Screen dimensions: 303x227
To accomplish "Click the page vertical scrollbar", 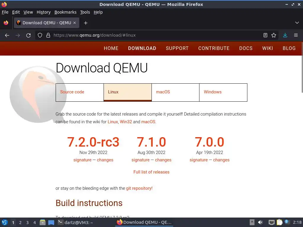I will [302, 68].
